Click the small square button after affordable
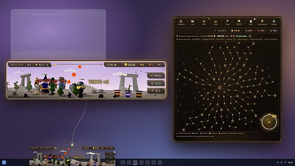Image resolution: width=295 pixels, height=166 pixels. point(250,36)
